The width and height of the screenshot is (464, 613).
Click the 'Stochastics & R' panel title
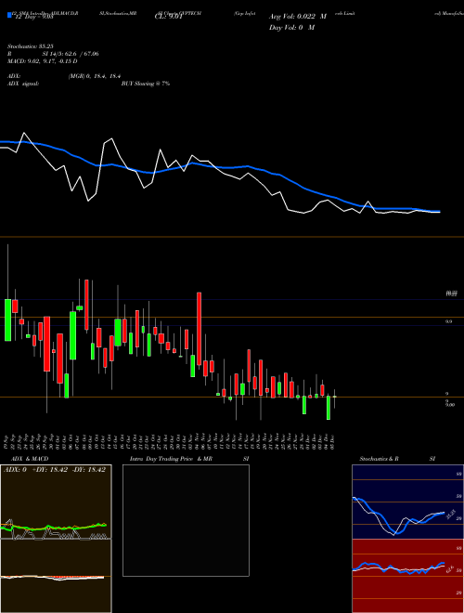[x=380, y=459]
